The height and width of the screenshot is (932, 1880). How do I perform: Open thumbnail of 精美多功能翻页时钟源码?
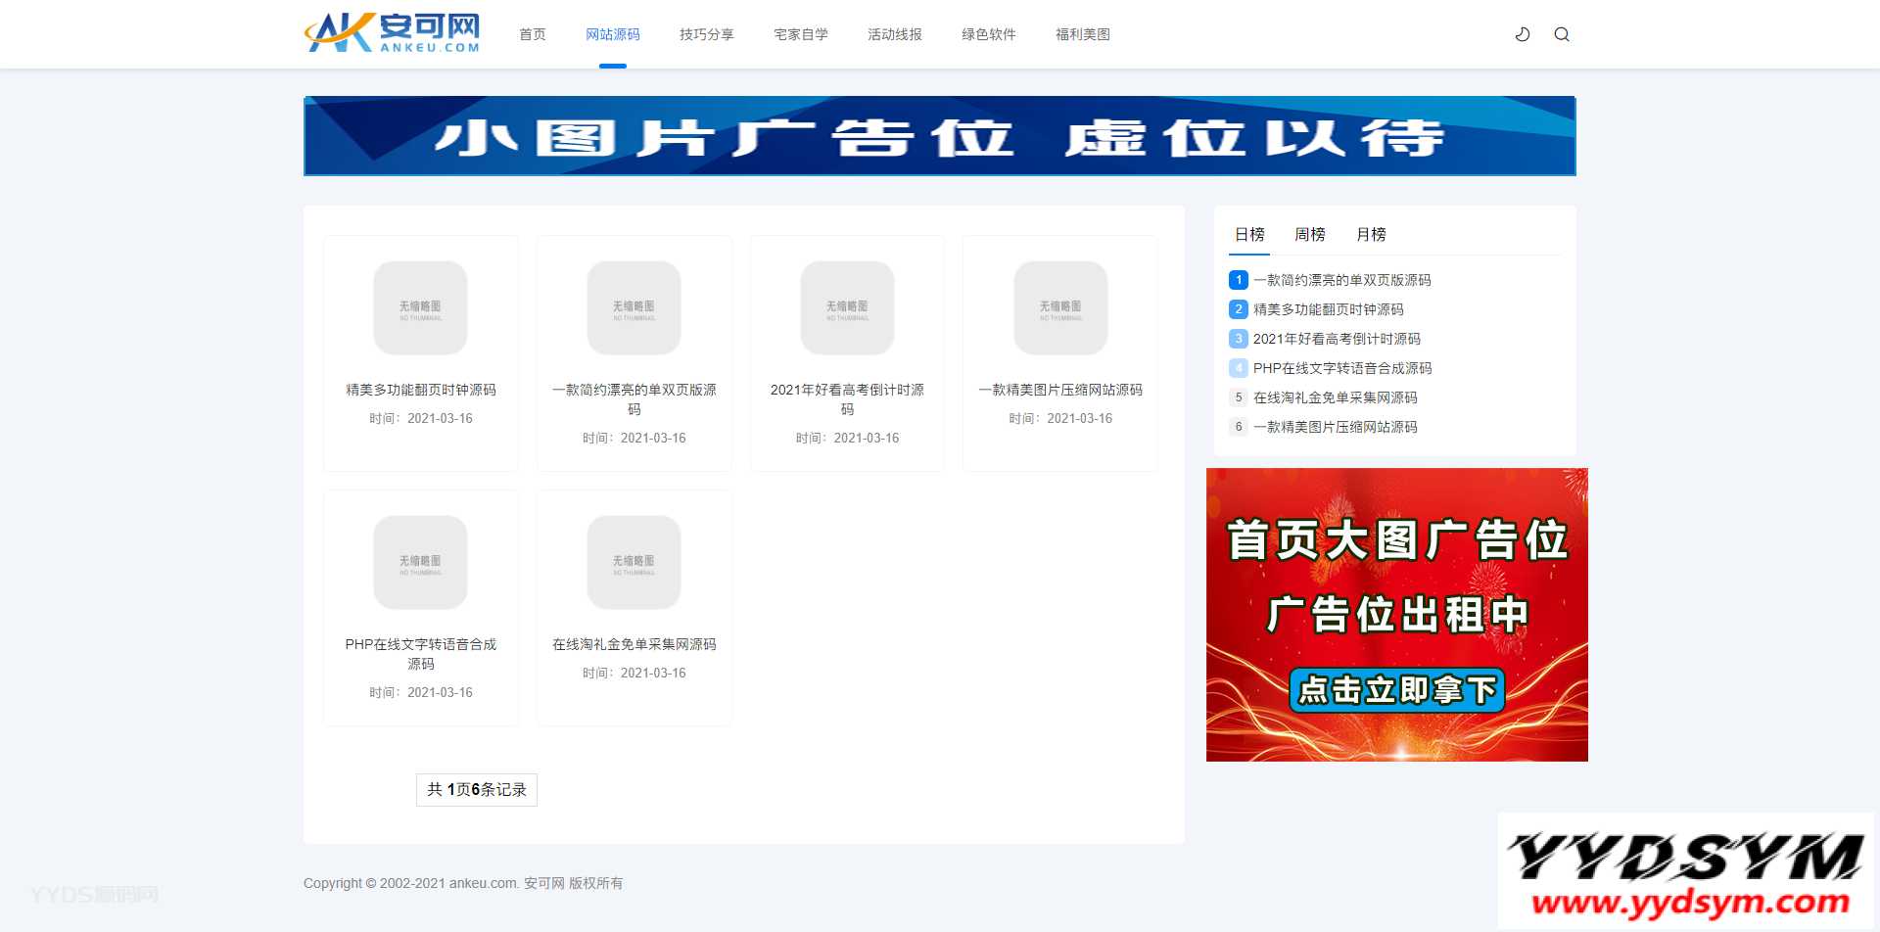(x=420, y=307)
